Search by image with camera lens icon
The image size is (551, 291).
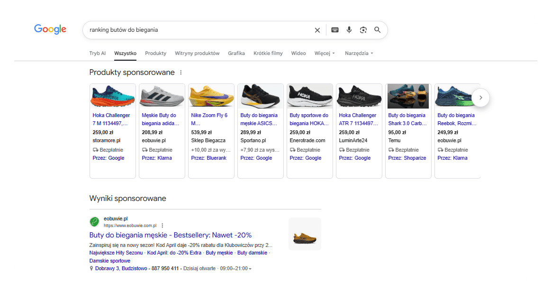(x=363, y=30)
